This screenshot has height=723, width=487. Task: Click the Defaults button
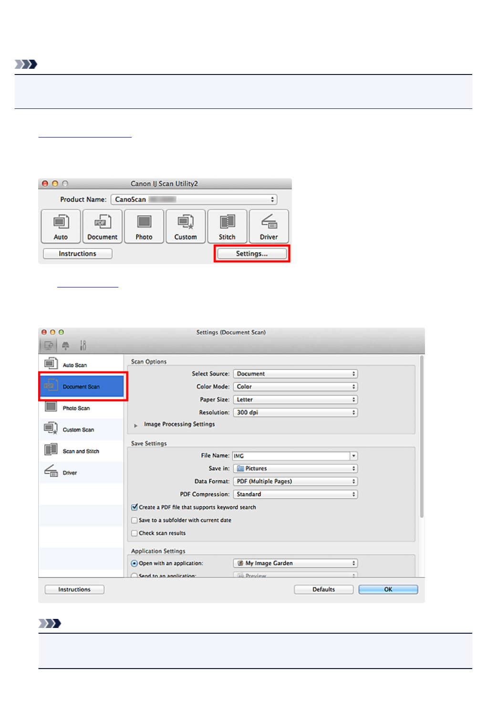coord(324,590)
